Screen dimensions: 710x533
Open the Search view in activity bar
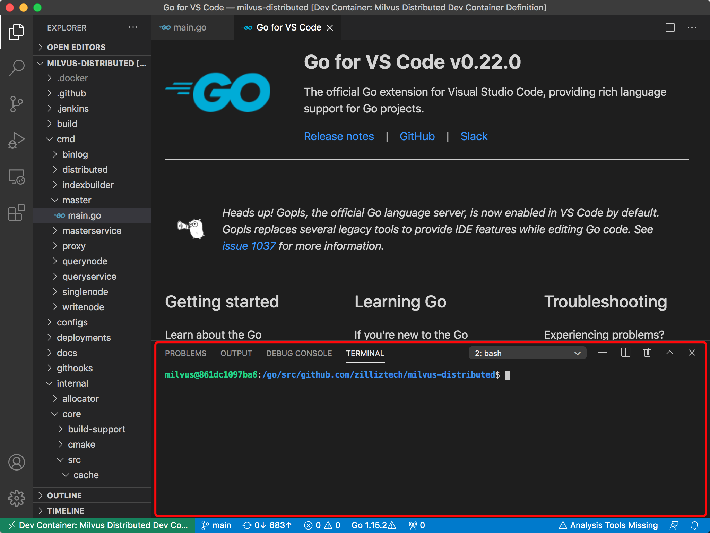[16, 68]
